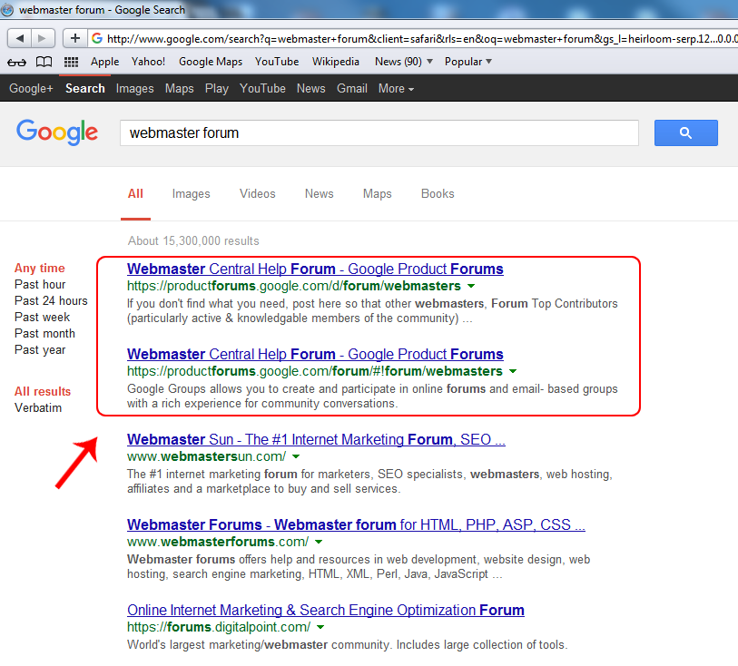Switch to the Videos results tab

click(x=258, y=194)
